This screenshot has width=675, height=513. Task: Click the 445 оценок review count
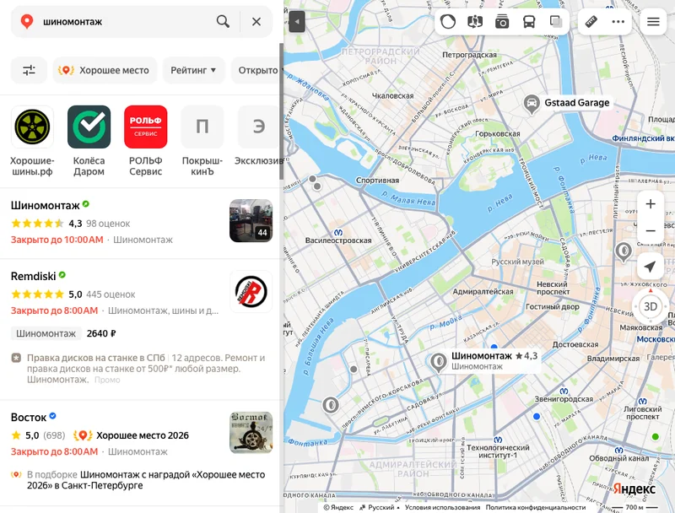tap(111, 294)
